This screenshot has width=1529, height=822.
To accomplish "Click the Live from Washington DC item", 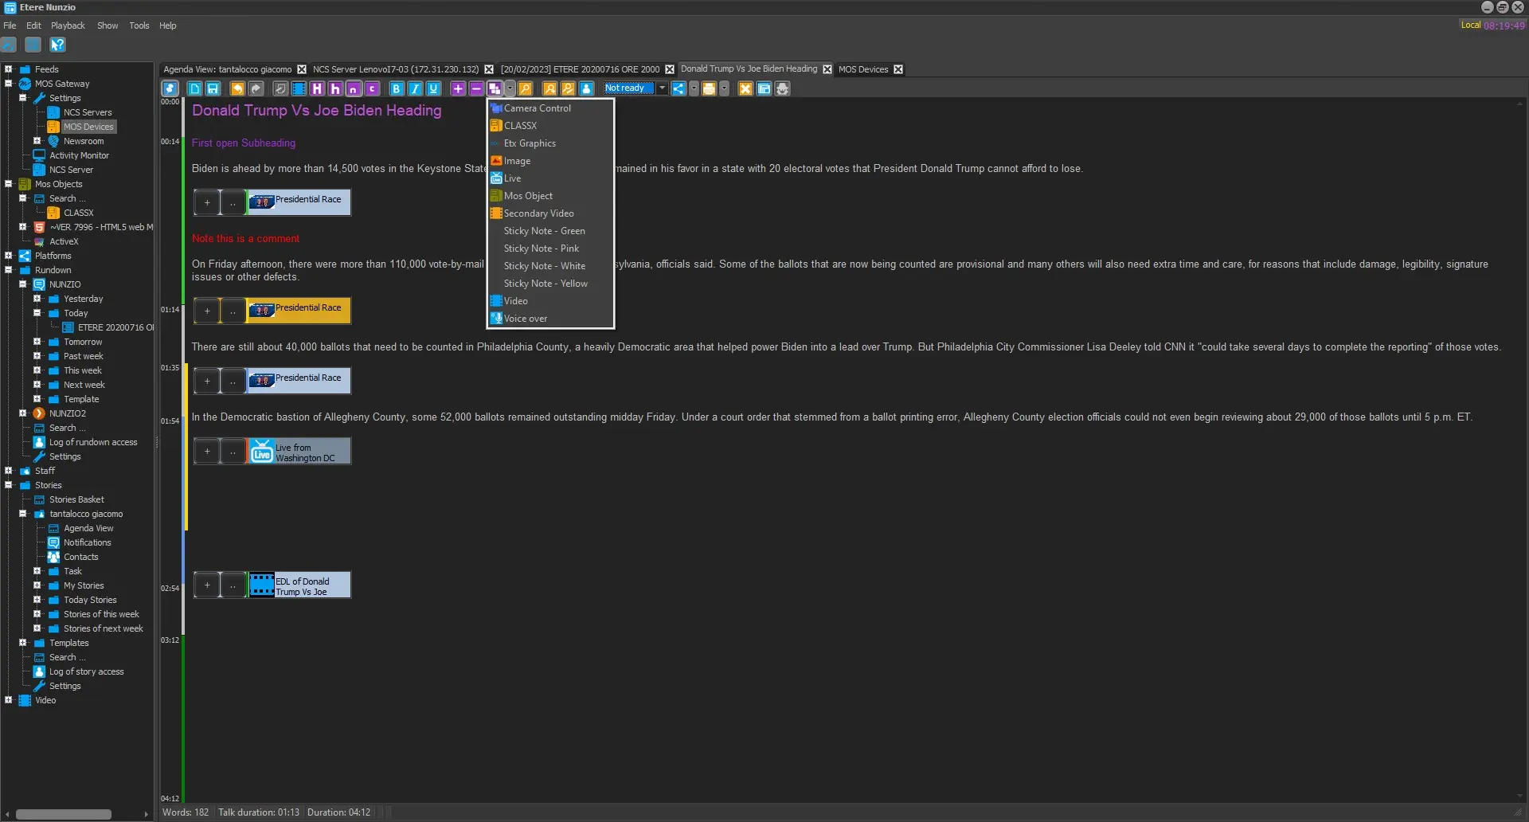I will pos(299,452).
